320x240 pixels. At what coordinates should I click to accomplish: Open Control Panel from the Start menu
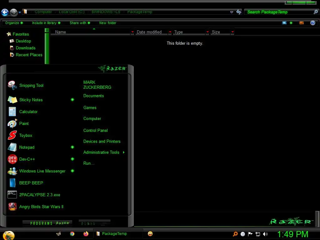tap(96, 130)
